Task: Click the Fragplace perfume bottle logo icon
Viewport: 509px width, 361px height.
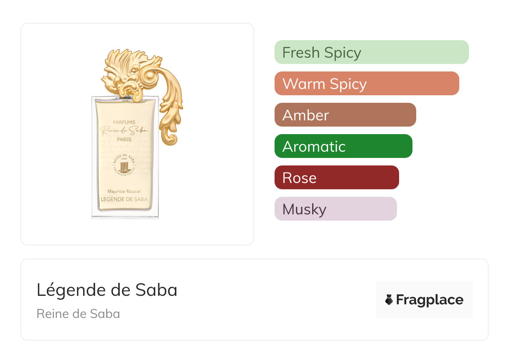Action: pyautogui.click(x=389, y=300)
